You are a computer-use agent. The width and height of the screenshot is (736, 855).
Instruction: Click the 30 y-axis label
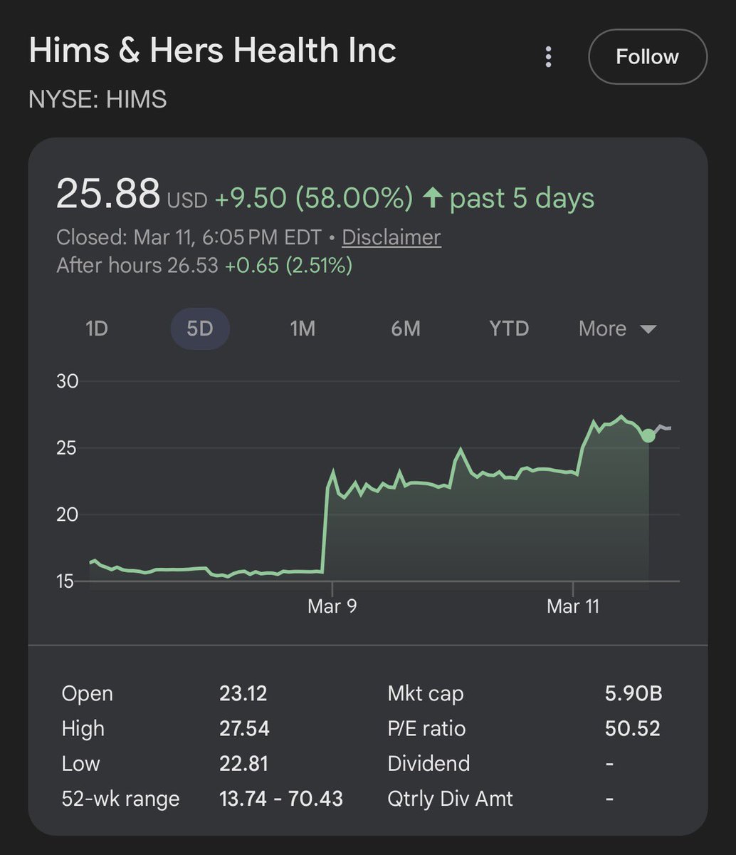(67, 381)
